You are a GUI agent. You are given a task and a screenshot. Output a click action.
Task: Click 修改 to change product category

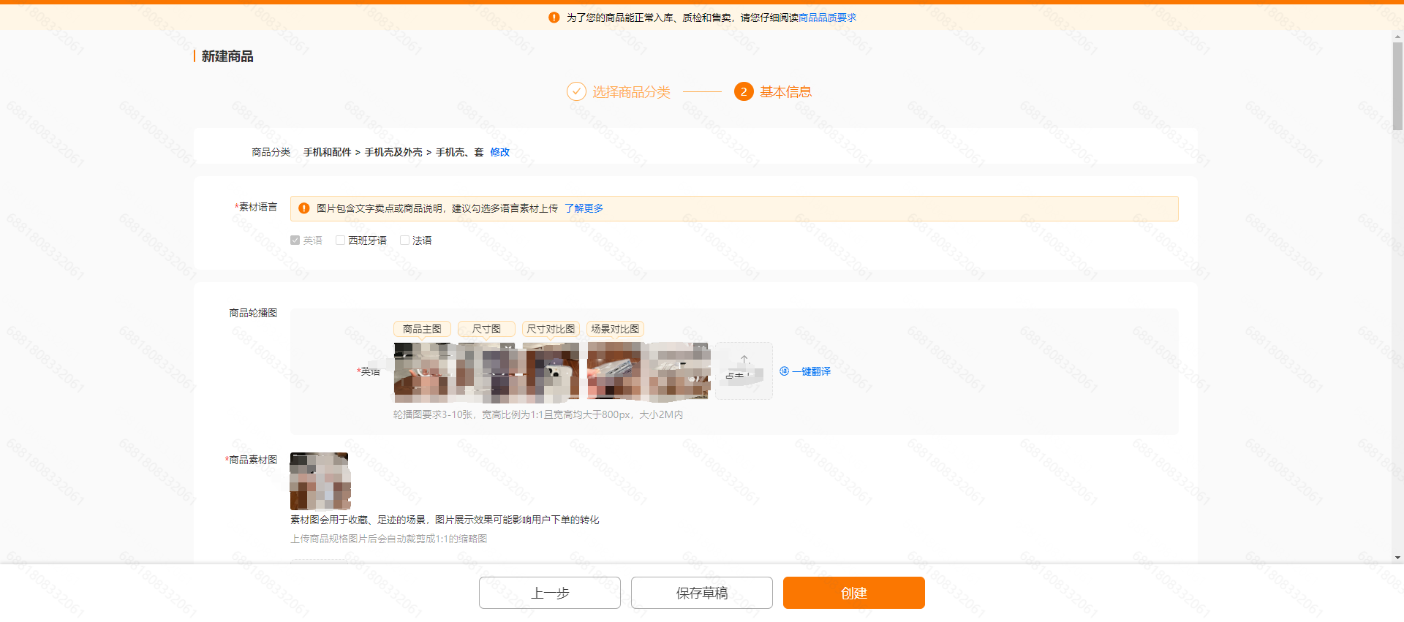coord(499,152)
